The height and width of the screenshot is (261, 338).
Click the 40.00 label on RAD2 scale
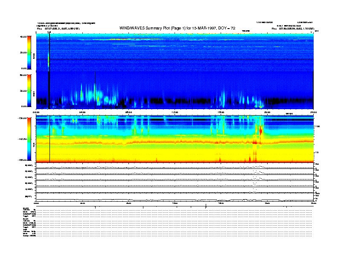coord(23,37)
